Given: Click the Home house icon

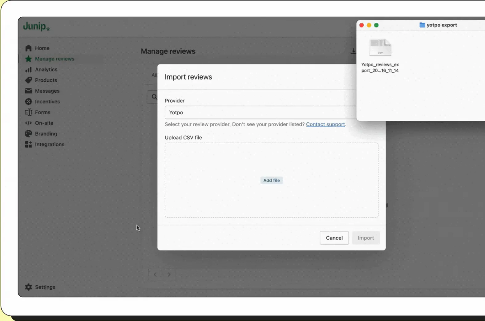Looking at the screenshot, I should pyautogui.click(x=28, y=48).
